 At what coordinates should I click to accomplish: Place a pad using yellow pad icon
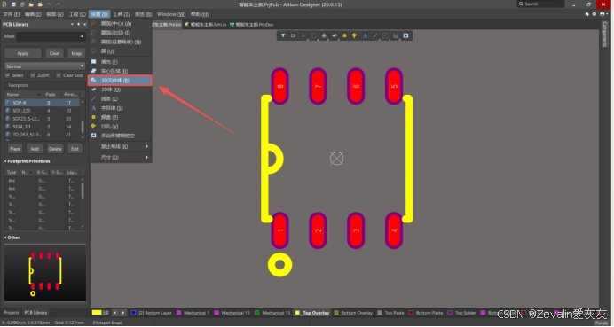pos(344,35)
